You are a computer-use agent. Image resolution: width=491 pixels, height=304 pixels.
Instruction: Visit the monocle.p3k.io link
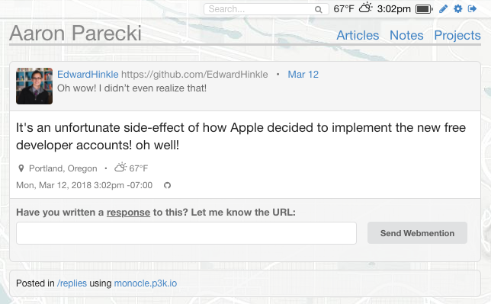click(x=146, y=283)
